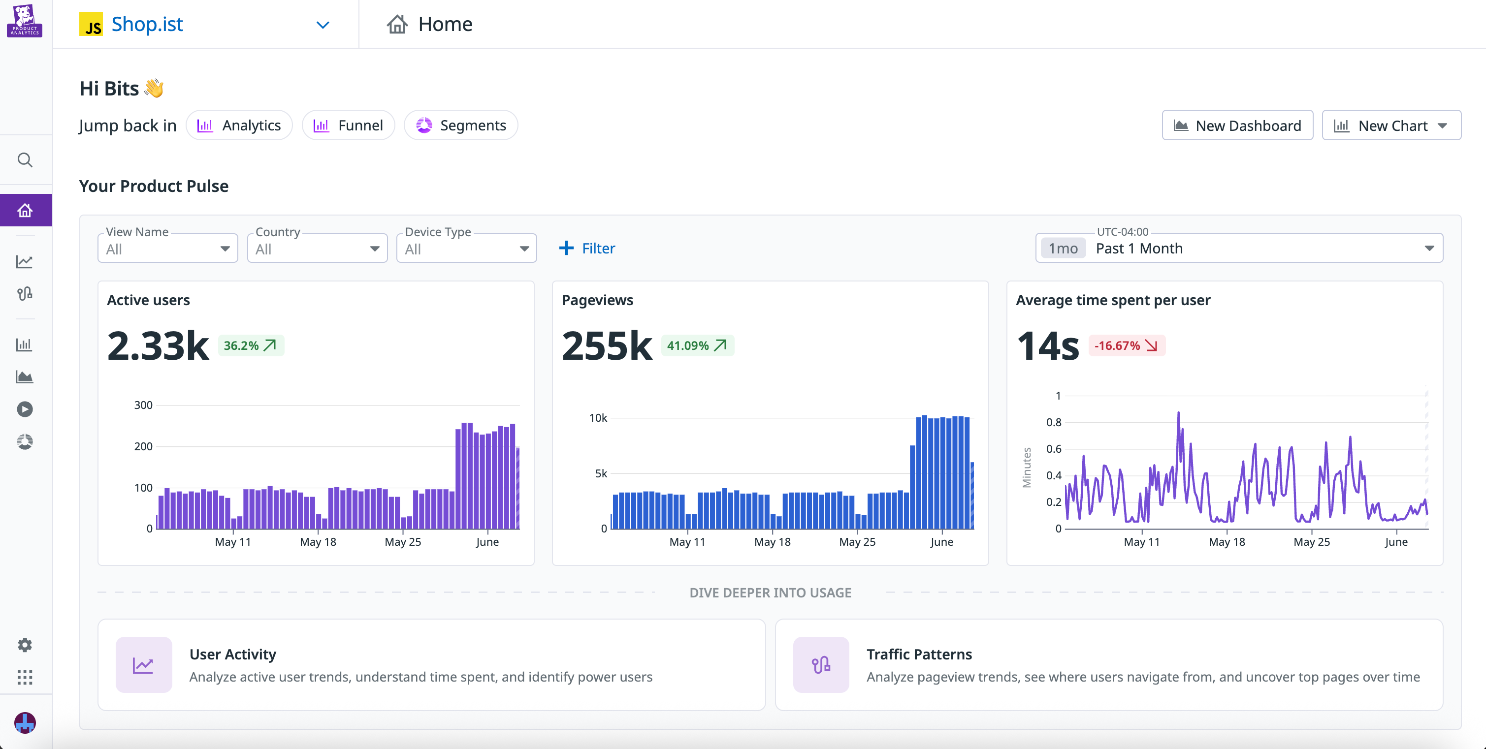Viewport: 1486px width, 749px height.
Task: Open session replay via the play icon
Action: 26,409
